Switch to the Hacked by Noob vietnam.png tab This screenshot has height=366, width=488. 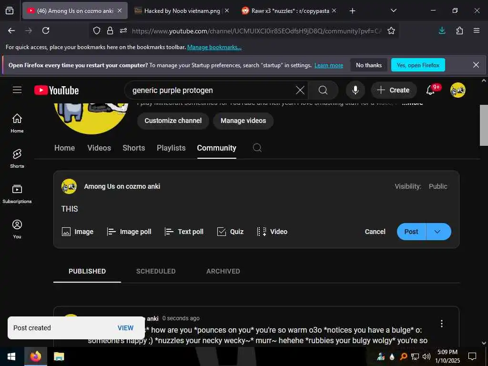click(x=182, y=10)
